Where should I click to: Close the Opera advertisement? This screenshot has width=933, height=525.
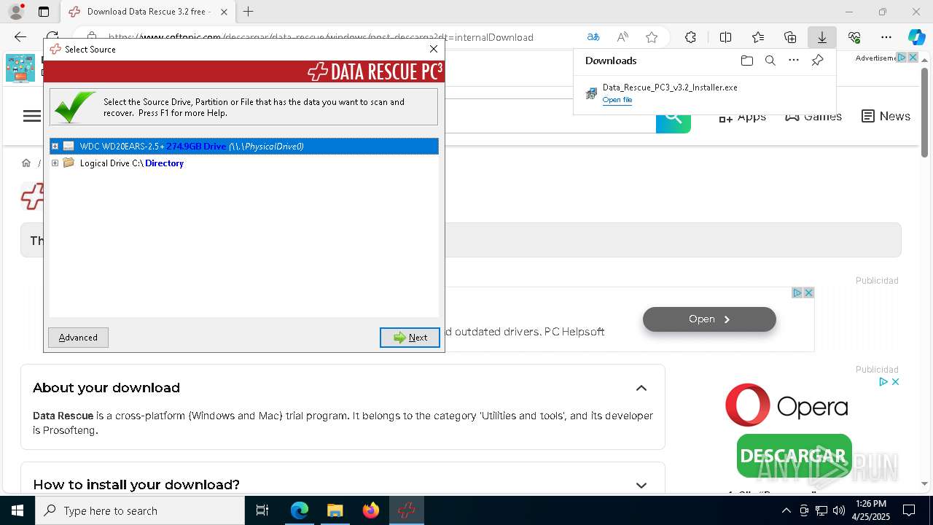tap(895, 381)
